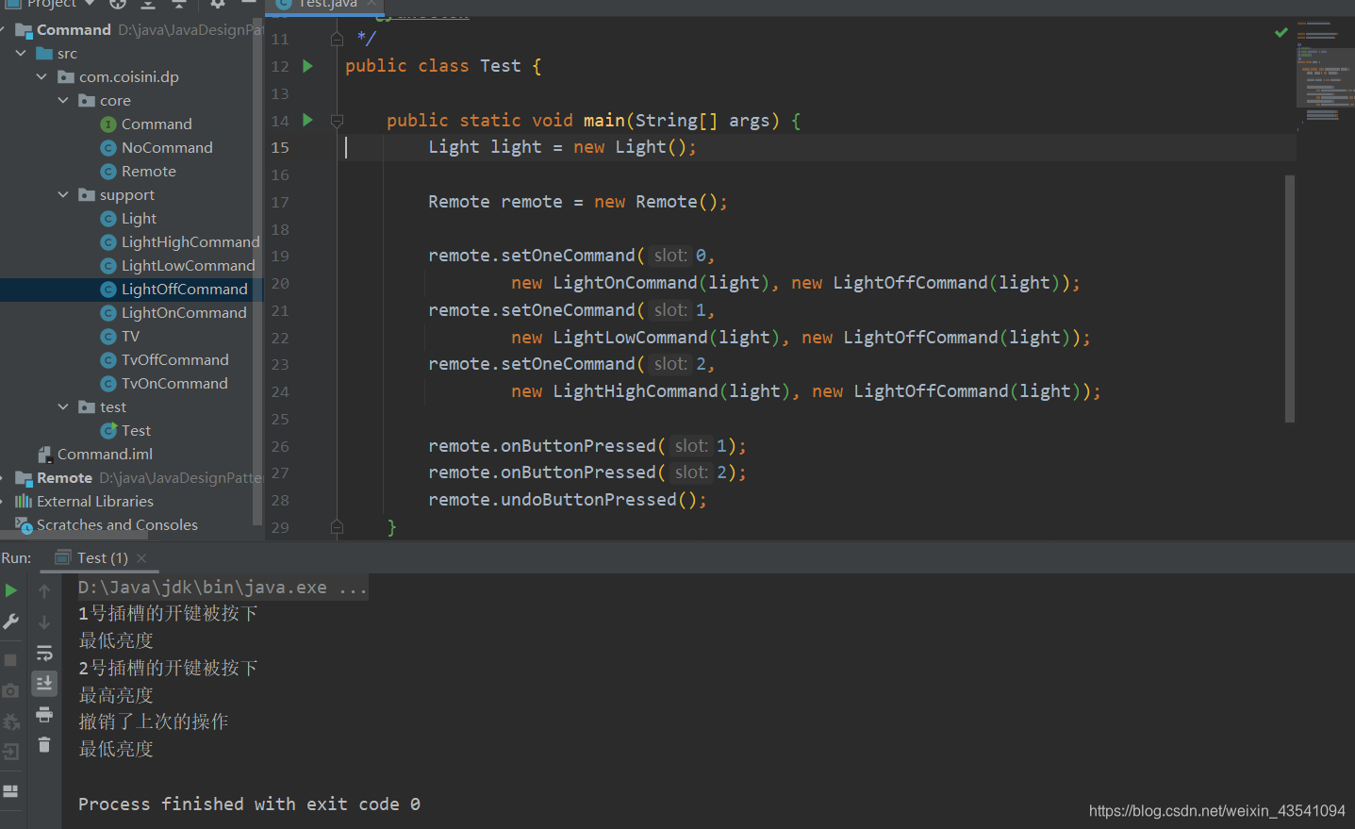This screenshot has height=829, width=1355.
Task: Print the console output
Action: point(44,714)
